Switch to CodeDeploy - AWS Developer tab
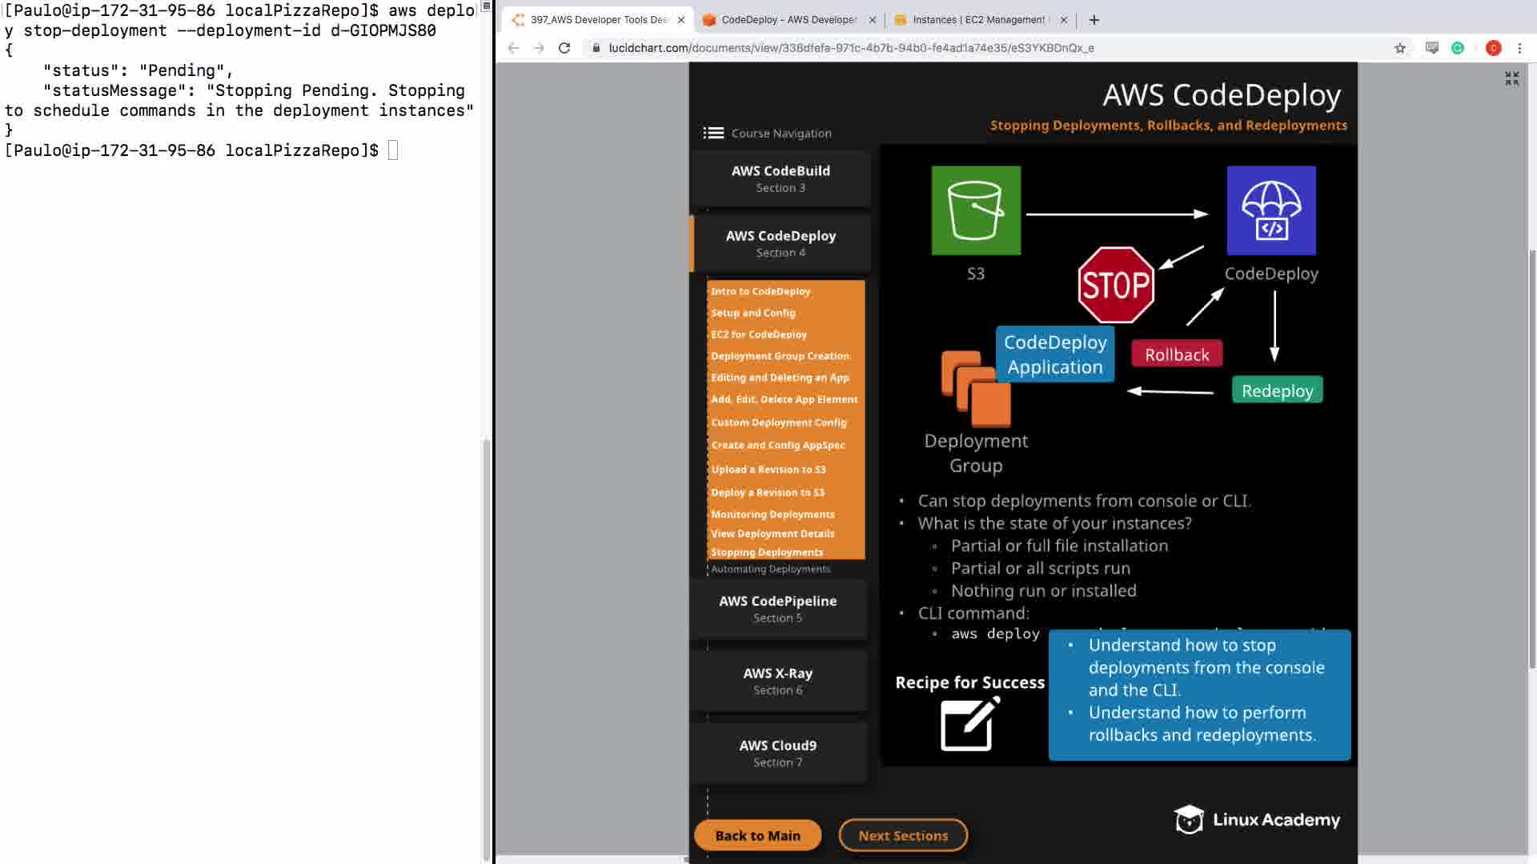1537x864 pixels. tap(788, 20)
